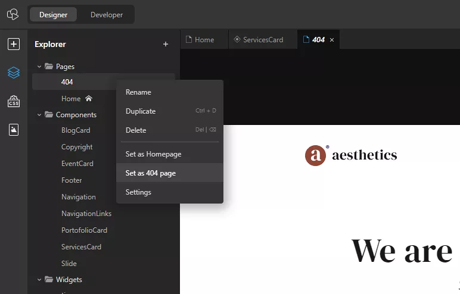Choose Set as 404 page menu option
Viewport: 460px width, 294px height.
[150, 173]
